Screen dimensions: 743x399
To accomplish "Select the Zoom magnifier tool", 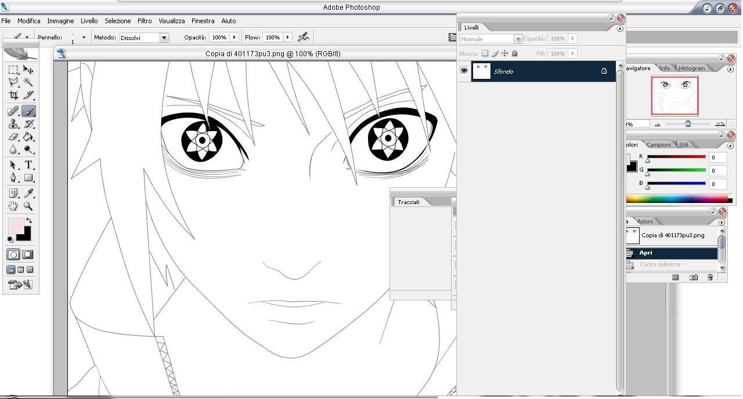I will tap(28, 206).
